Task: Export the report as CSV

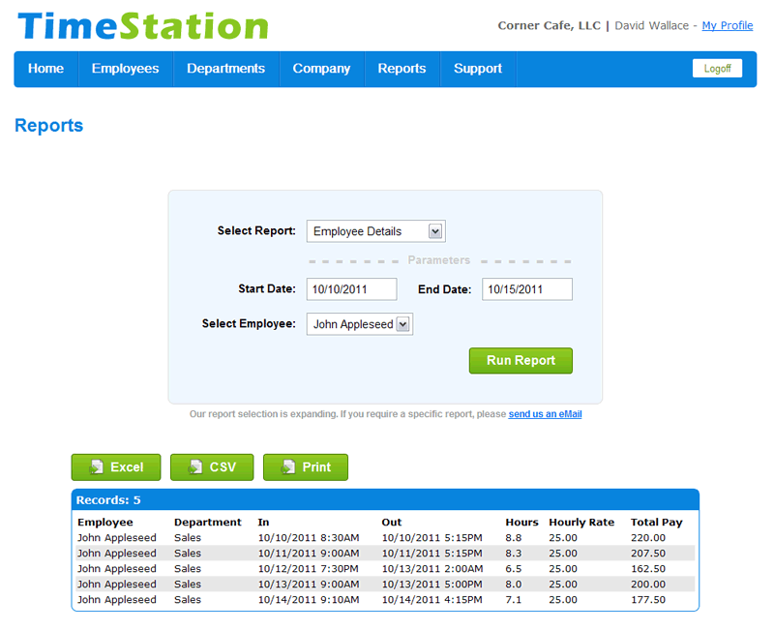Action: click(212, 467)
